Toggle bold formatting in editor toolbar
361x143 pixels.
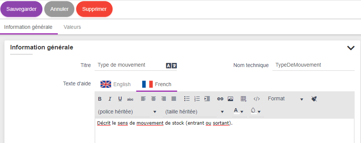[x=100, y=99]
